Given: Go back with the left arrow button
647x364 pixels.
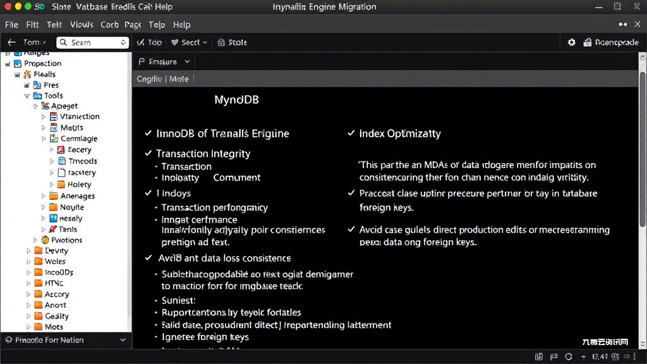Looking at the screenshot, I should (11, 42).
